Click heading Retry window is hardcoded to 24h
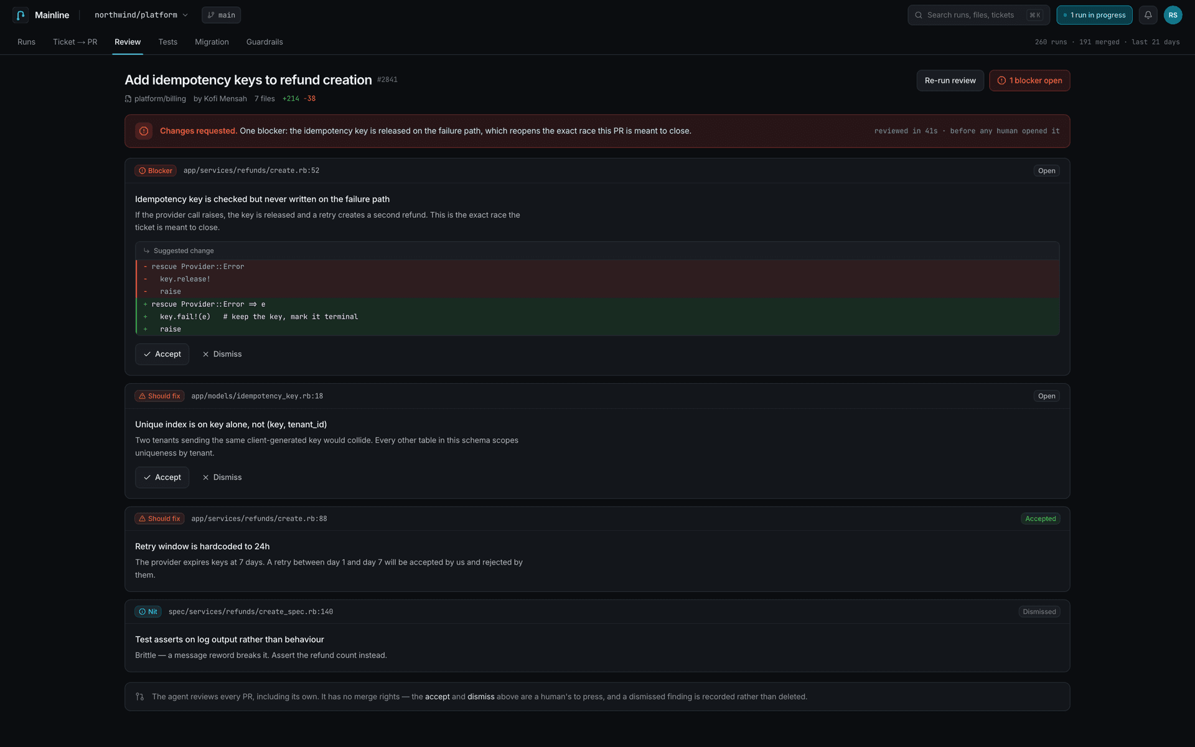The width and height of the screenshot is (1195, 747). 202,547
